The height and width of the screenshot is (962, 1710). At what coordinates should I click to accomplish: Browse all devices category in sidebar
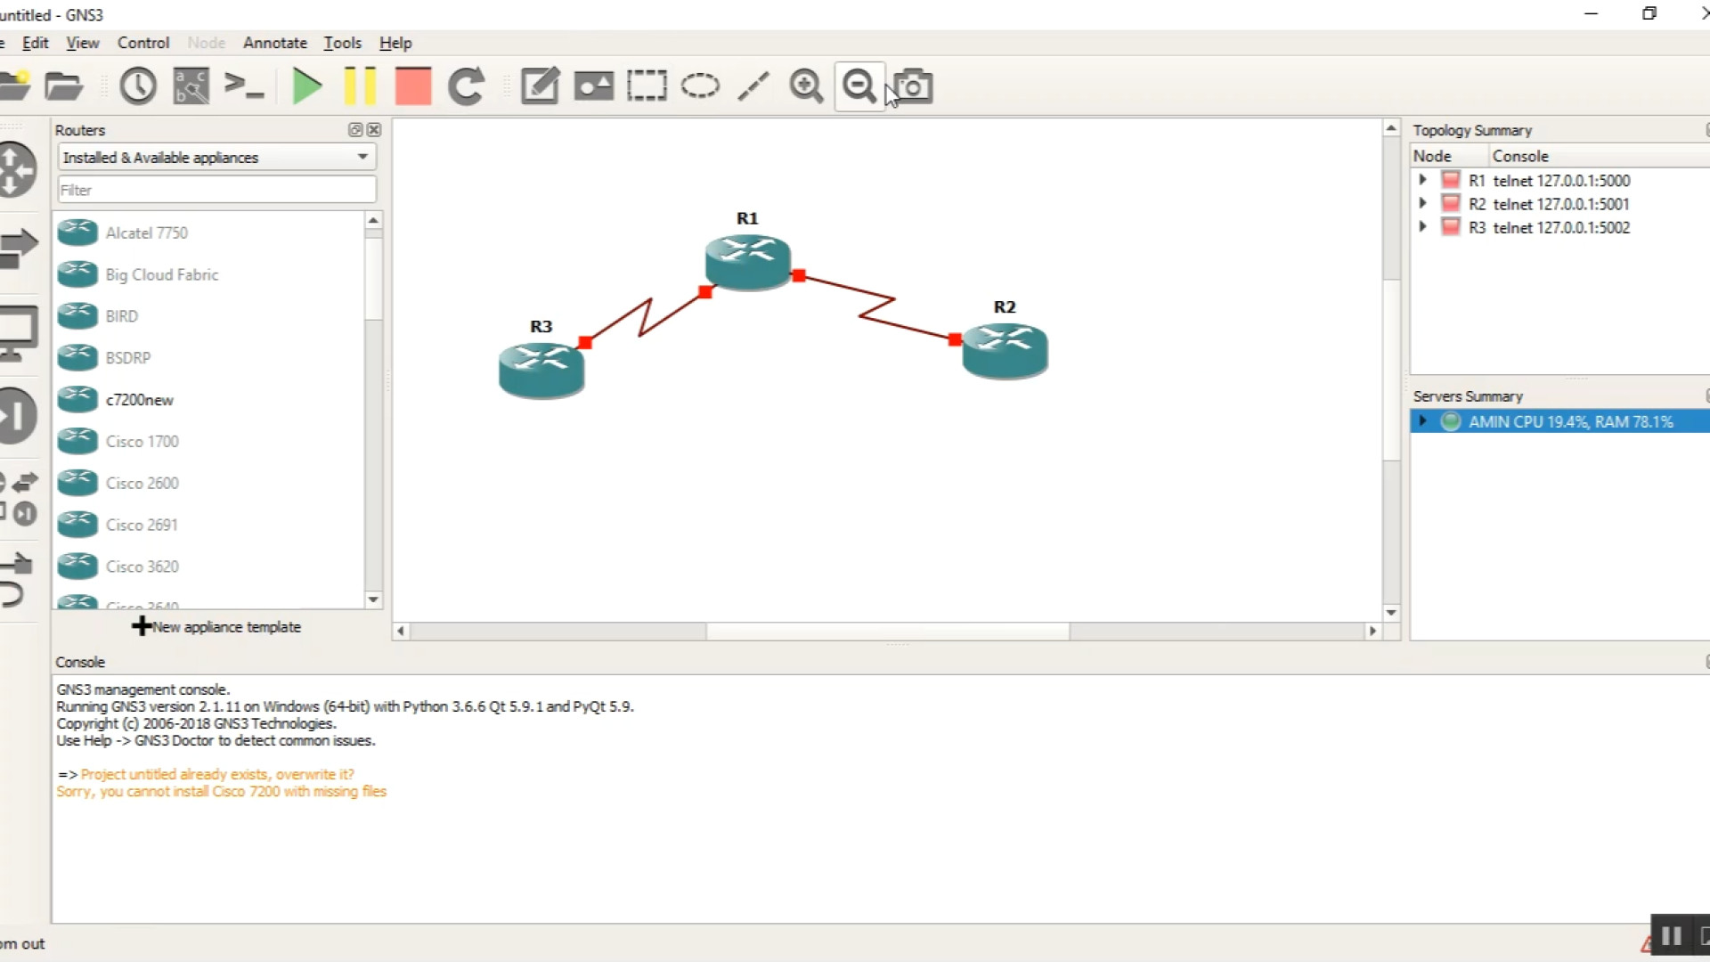pyautogui.click(x=20, y=498)
